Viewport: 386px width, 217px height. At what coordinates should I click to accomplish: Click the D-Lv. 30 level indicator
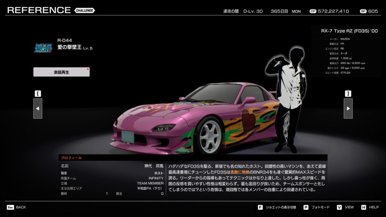[x=253, y=11]
